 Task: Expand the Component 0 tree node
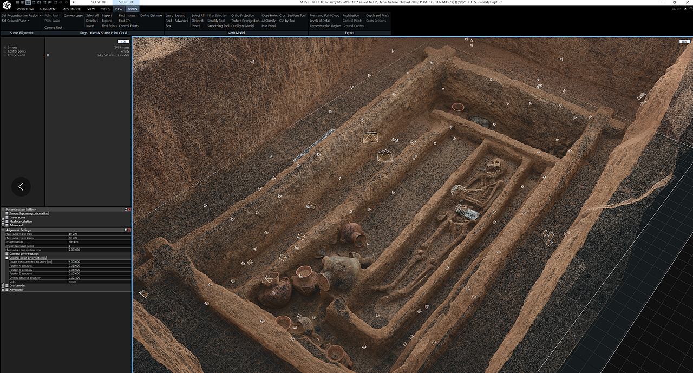(5, 55)
